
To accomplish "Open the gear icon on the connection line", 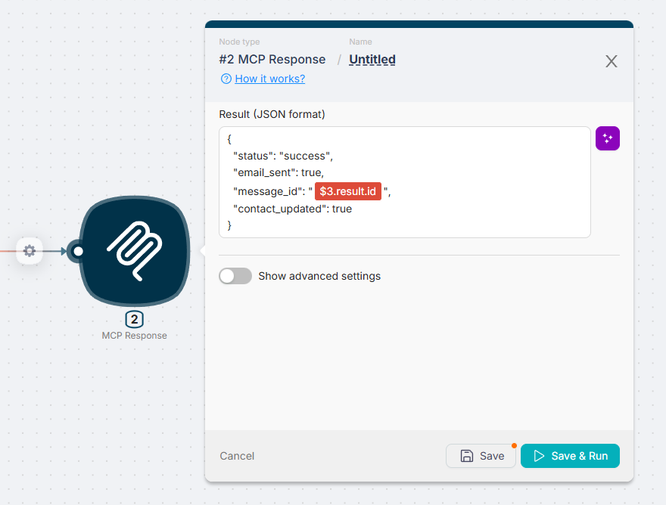I will pos(29,251).
